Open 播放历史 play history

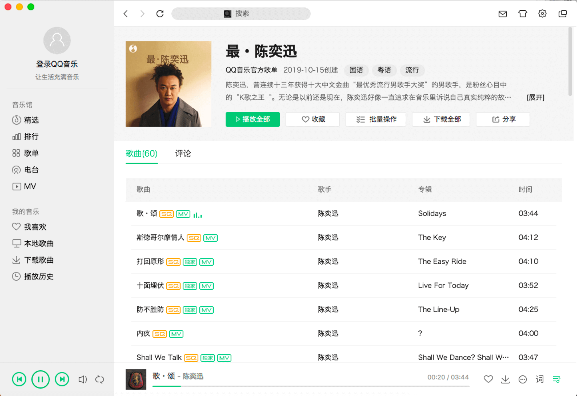(33, 276)
